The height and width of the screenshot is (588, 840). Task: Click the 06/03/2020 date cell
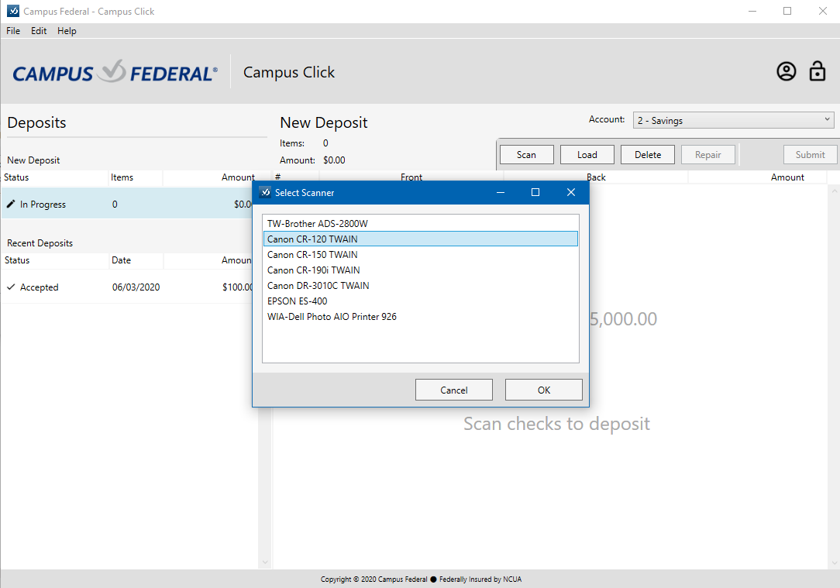[136, 287]
